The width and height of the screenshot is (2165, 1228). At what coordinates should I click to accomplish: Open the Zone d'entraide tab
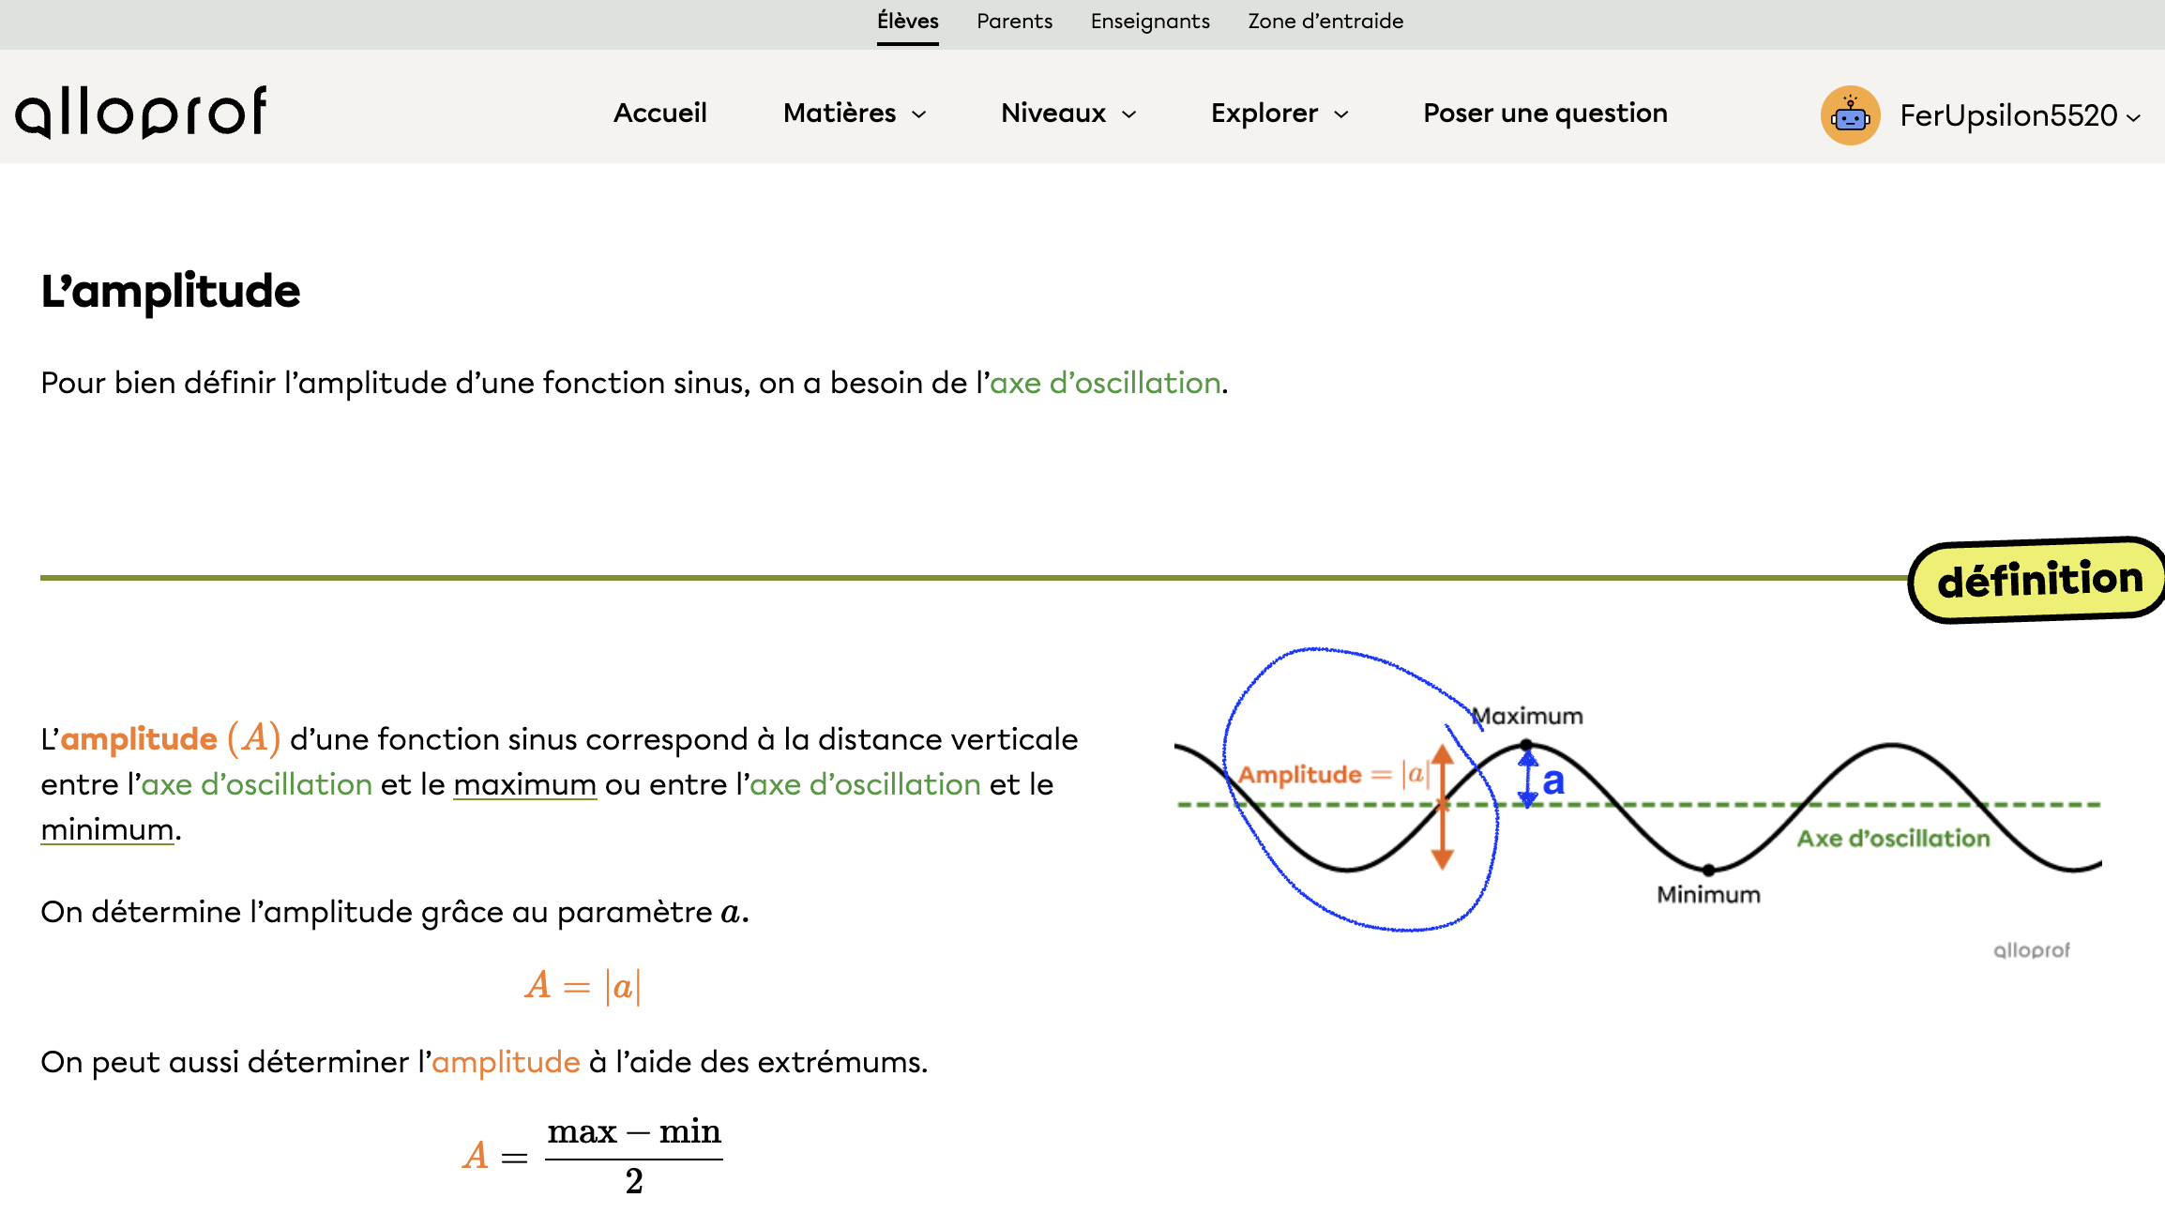coord(1325,22)
